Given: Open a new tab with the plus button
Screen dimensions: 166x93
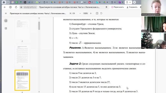Looking at the screenshot, I should (x=134, y=2).
